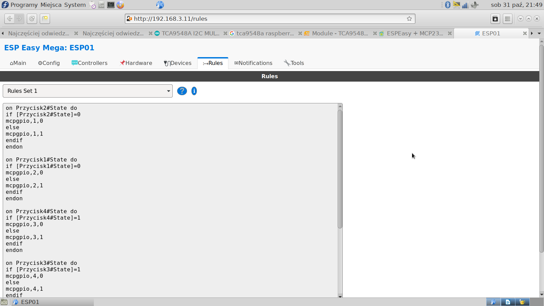Click the blue globe browser launcher in panel

160,5
